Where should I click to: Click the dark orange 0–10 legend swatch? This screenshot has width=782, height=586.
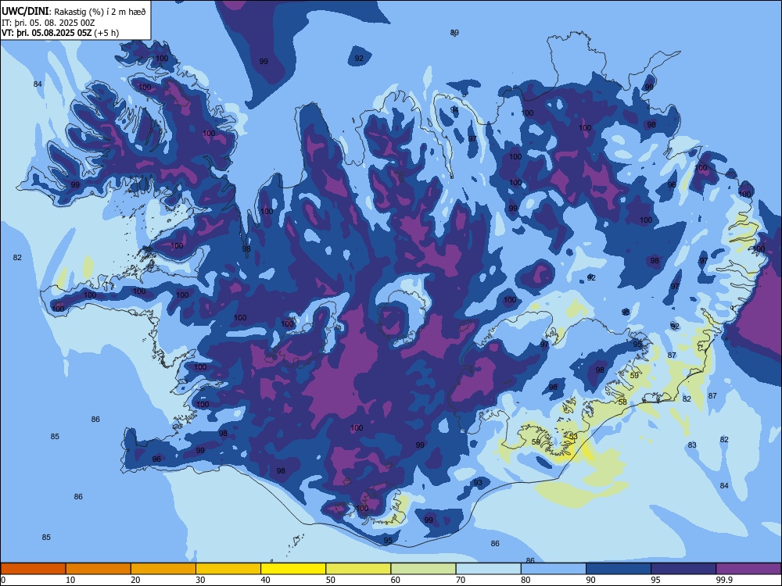pos(33,569)
